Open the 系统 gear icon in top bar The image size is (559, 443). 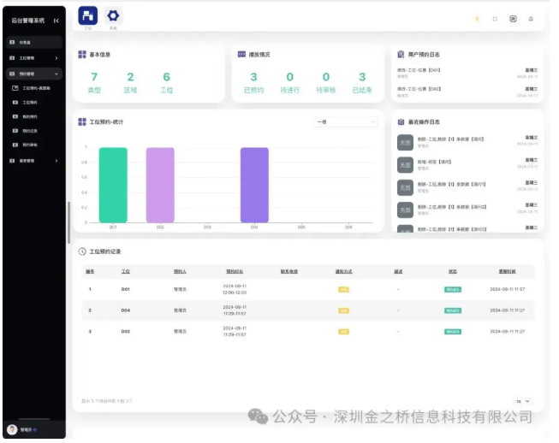(x=113, y=15)
